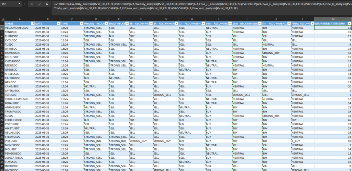Click the sum value 22 in ANIMEUSDC row
Image resolution: width=352 pixels, height=171 pixels.
coord(333,108)
